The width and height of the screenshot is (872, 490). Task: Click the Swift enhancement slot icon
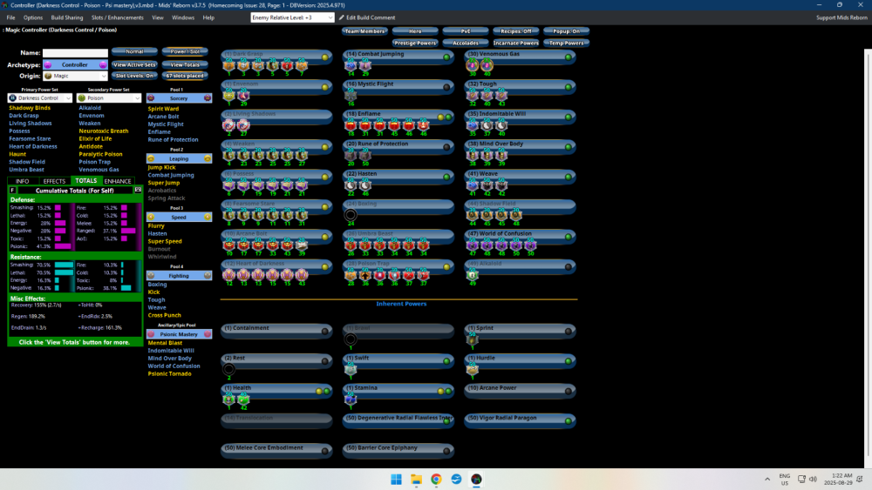pos(351,369)
